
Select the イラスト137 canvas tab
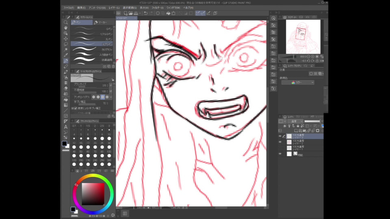click(126, 18)
